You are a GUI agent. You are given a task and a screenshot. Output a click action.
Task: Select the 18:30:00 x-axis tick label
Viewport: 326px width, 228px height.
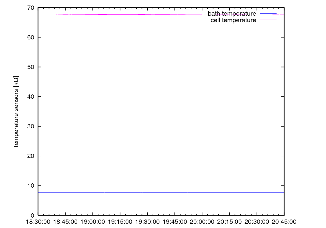38,222
